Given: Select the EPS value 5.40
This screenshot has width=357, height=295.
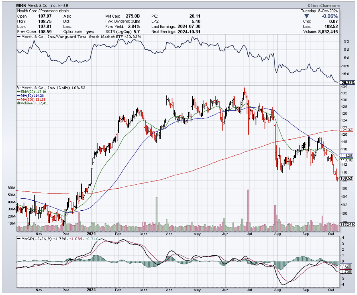Looking at the screenshot, I should (x=196, y=21).
